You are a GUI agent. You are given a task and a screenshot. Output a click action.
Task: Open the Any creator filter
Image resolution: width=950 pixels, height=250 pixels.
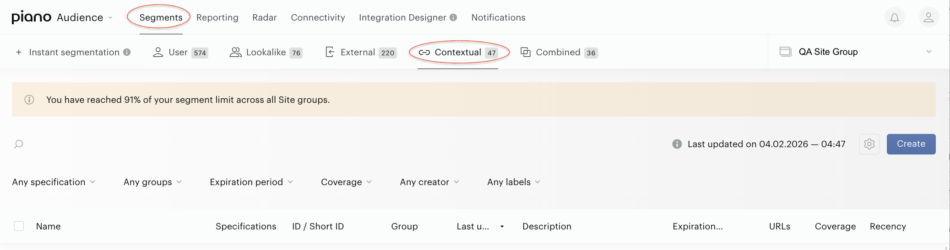[429, 182]
